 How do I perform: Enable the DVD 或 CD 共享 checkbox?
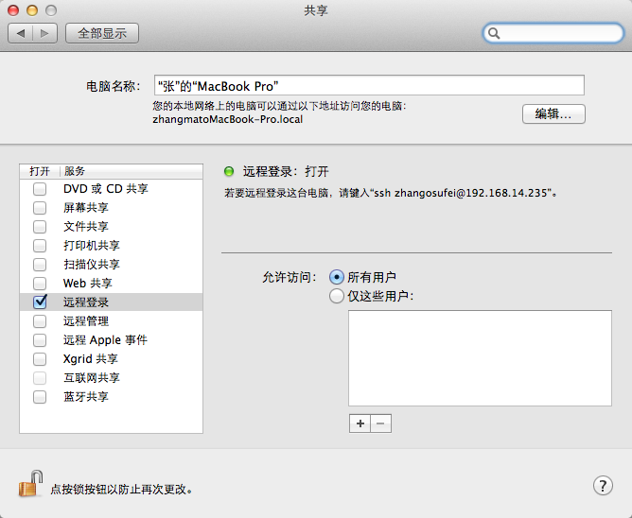coord(40,188)
